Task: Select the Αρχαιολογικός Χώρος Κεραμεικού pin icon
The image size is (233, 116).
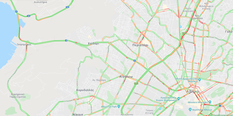Action: click(178, 99)
